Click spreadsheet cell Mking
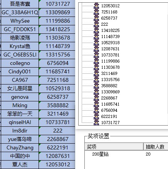This screenshot has height=169, width=168. (x=20, y=105)
